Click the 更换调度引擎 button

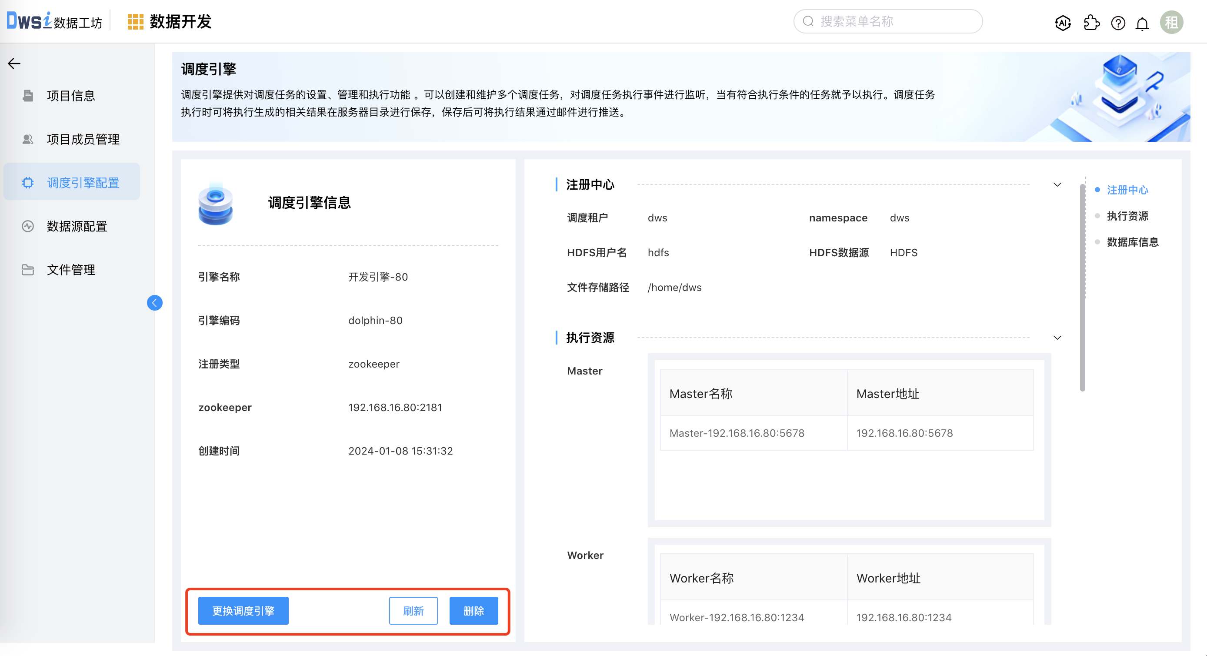243,610
